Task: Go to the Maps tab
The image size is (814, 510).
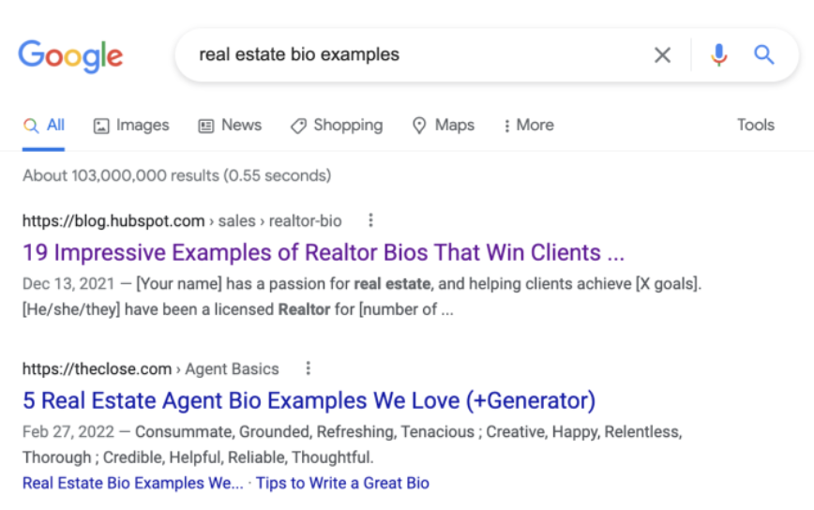Action: pyautogui.click(x=444, y=126)
